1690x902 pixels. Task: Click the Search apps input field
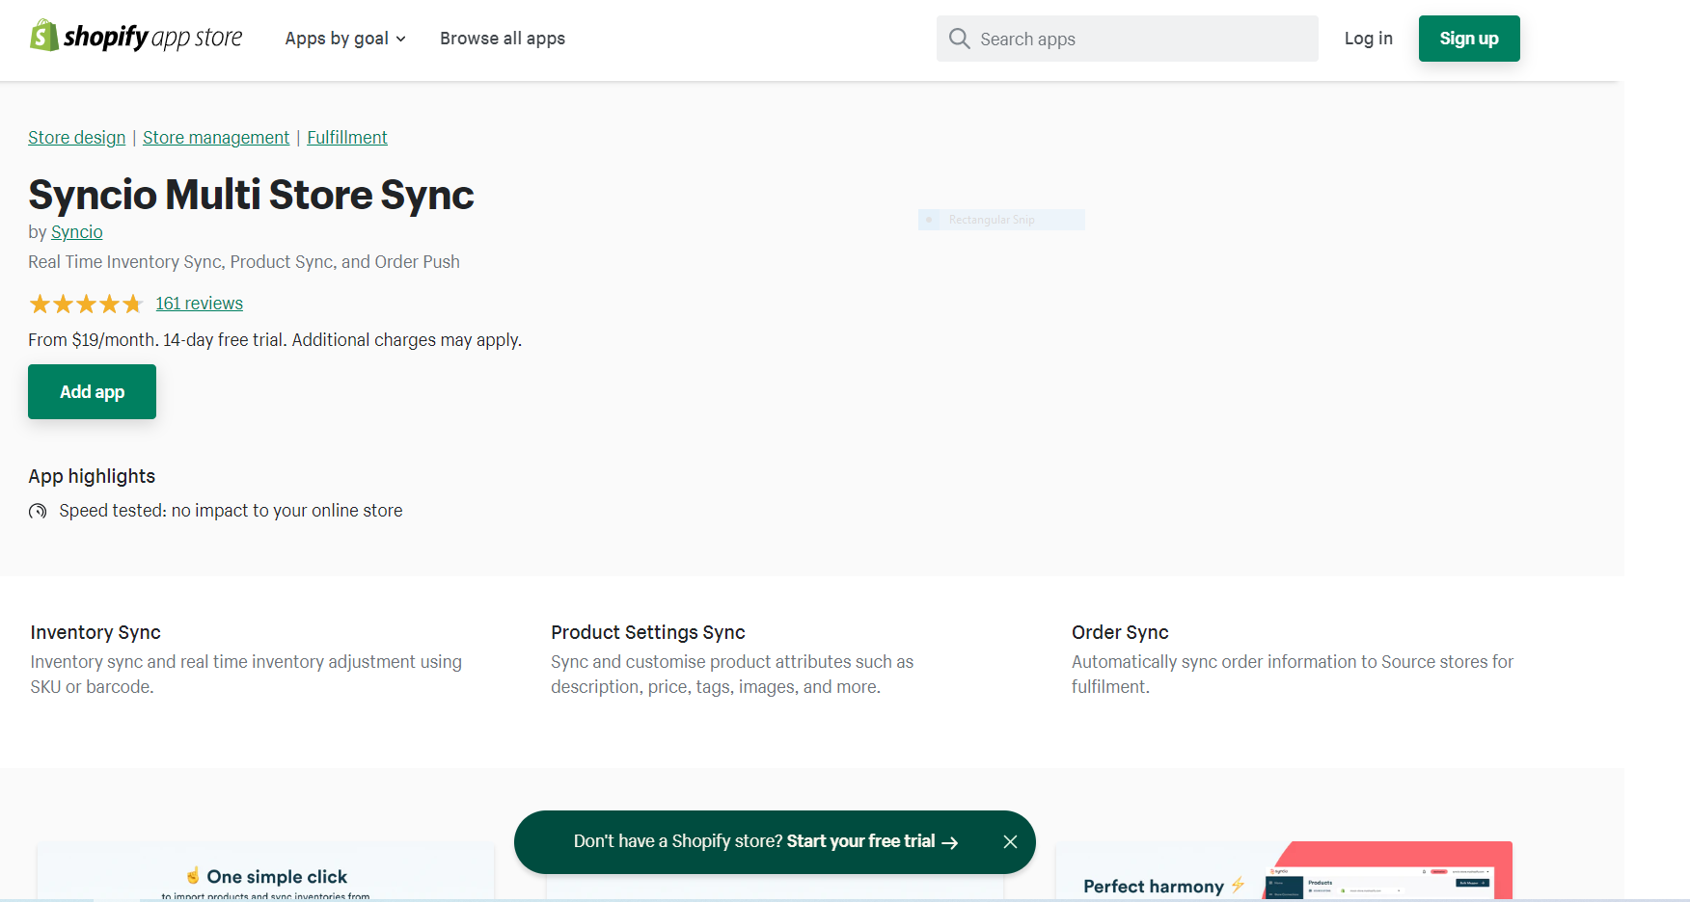(1127, 39)
